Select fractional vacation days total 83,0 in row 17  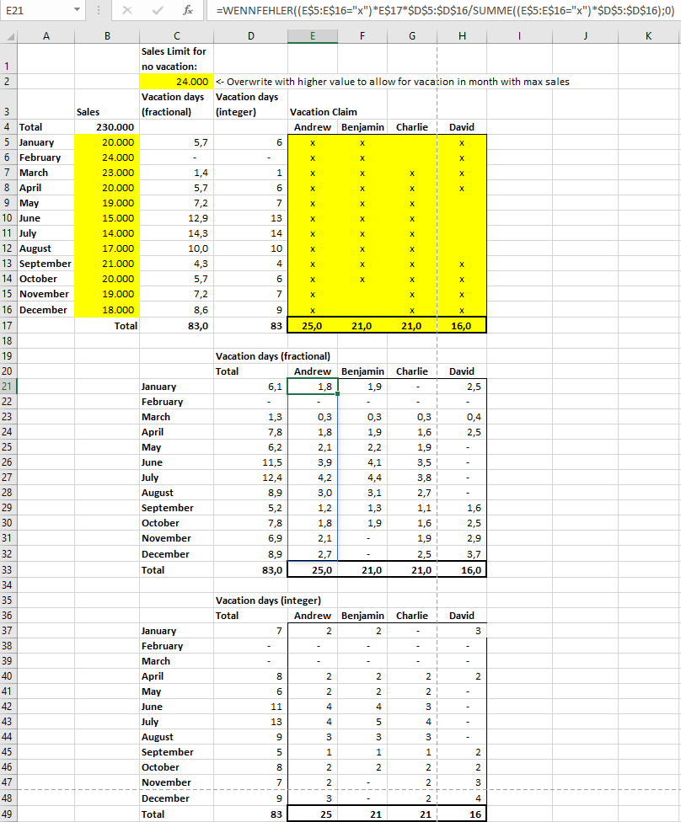coord(176,326)
